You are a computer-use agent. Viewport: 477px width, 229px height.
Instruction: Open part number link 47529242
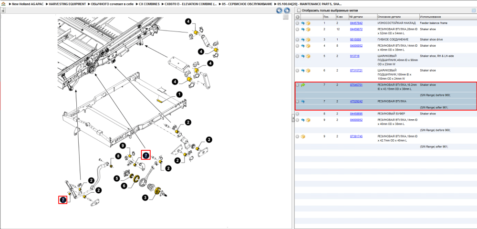point(356,102)
